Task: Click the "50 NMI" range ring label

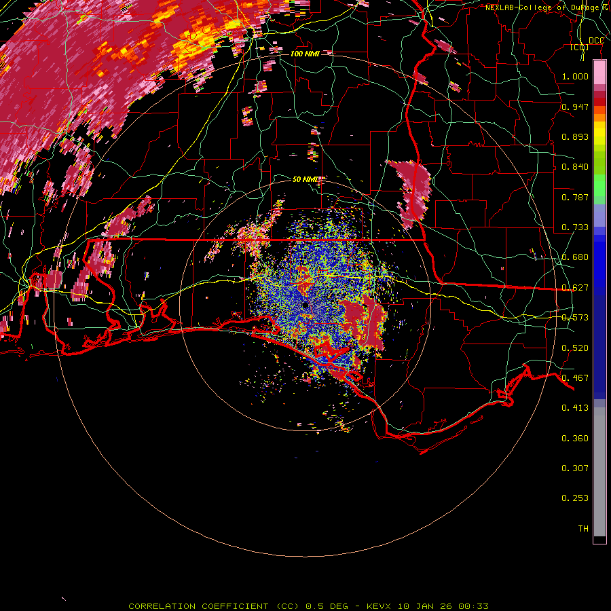Action: coord(305,179)
